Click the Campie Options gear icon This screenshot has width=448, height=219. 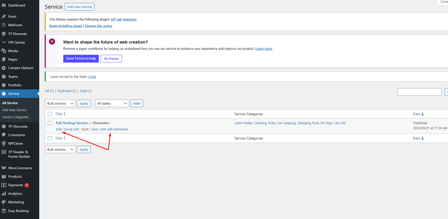point(4,68)
